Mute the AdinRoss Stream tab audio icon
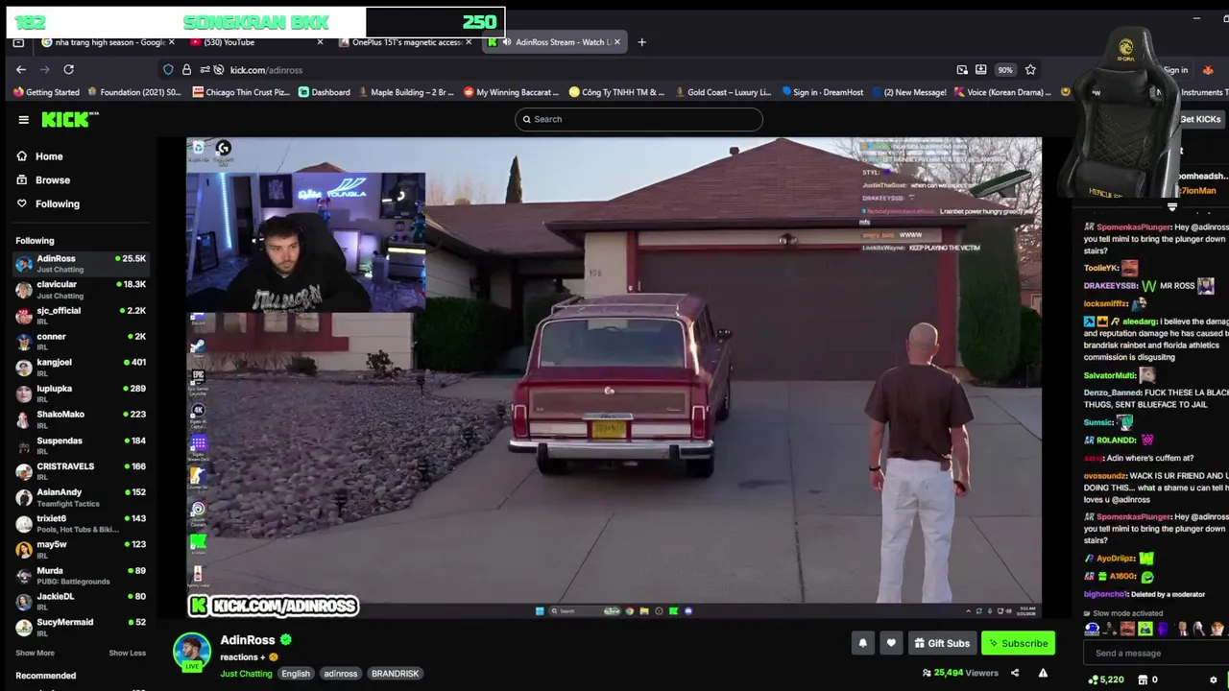Screen dimensions: 1229x691 tap(506, 42)
